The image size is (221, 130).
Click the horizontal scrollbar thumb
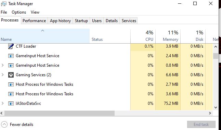[x=59, y=113]
